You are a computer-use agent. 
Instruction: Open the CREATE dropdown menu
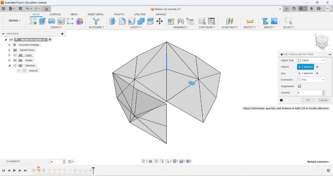click(56, 27)
